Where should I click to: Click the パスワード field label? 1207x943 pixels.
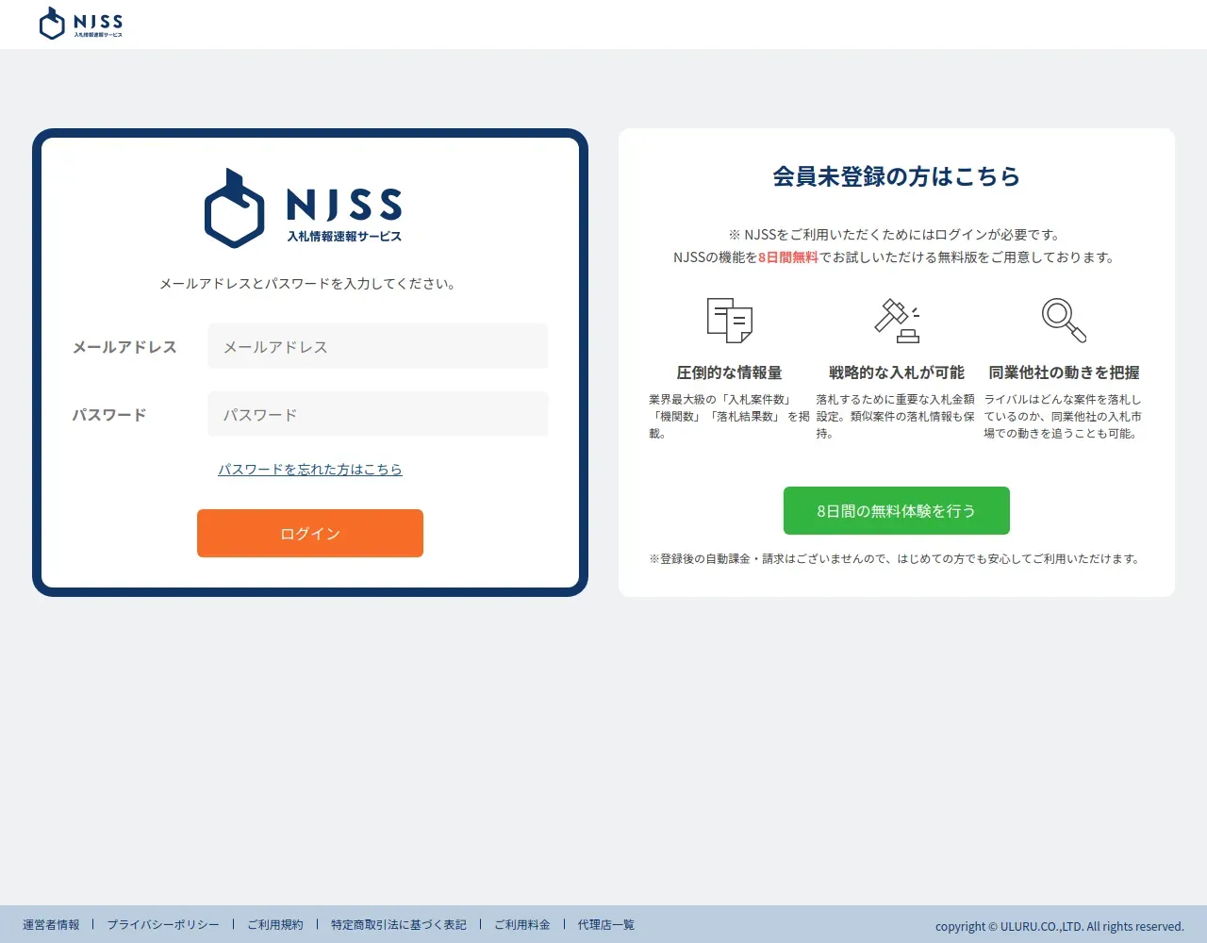pos(109,415)
